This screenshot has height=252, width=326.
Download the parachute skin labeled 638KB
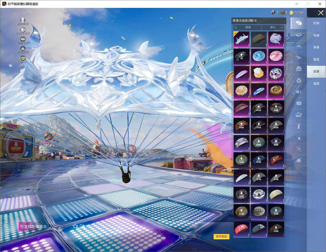click(259, 160)
